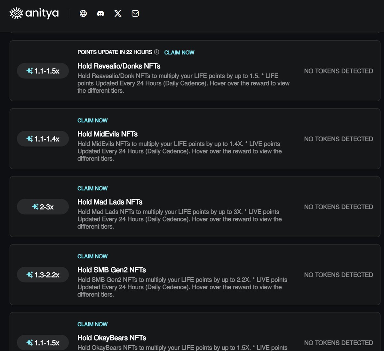This screenshot has height=351, width=384.
Task: Click No Tokens Detected on MidEvils card
Action: point(339,139)
